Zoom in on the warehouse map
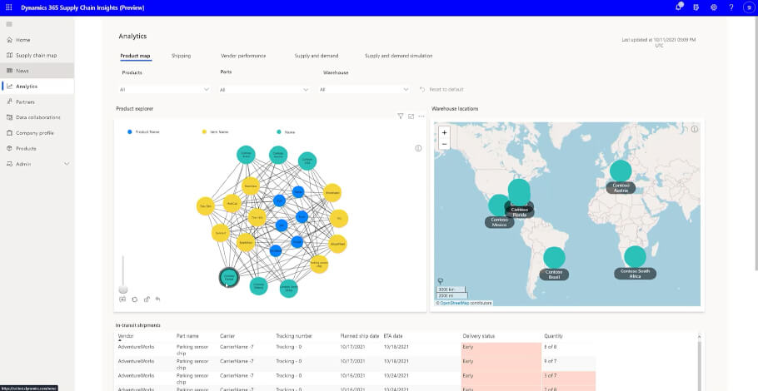Viewport: 758px width, 391px height. tap(444, 132)
